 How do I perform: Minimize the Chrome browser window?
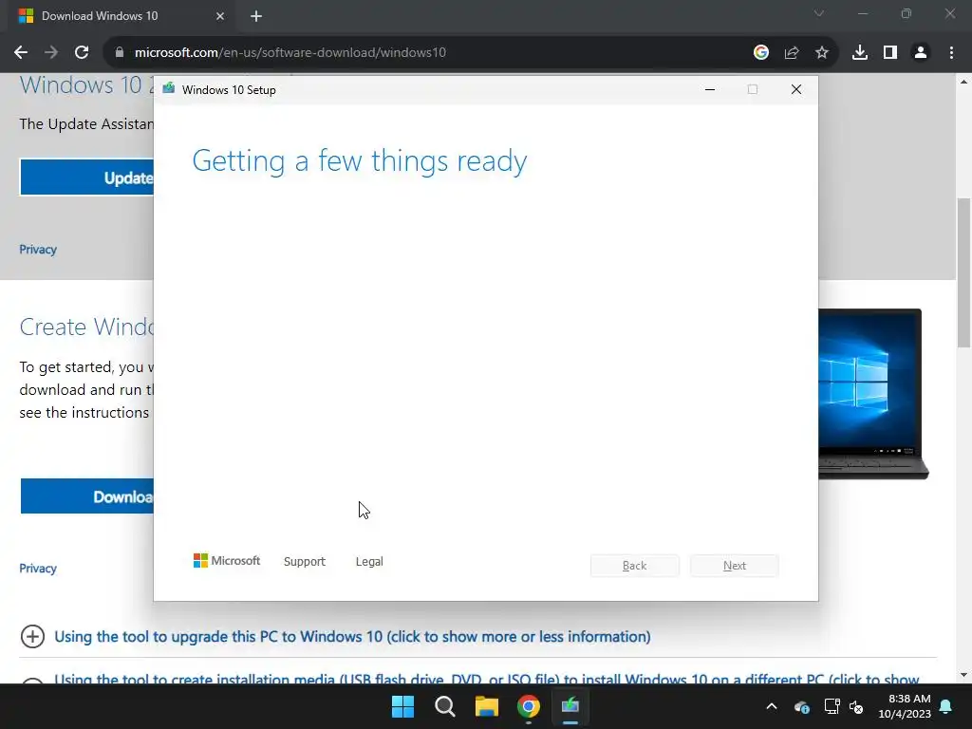(x=862, y=13)
